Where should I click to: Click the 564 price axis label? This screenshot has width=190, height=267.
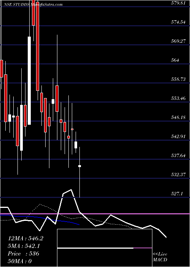174,60
